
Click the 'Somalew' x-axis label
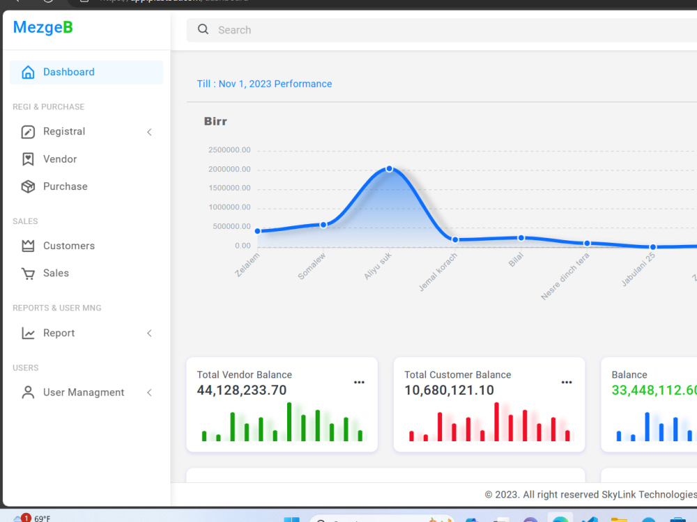coord(312,266)
